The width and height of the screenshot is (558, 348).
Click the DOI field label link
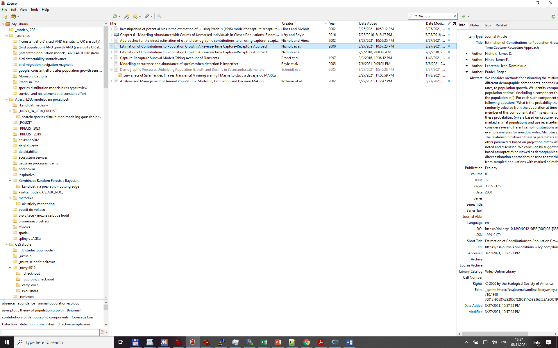(x=479, y=229)
